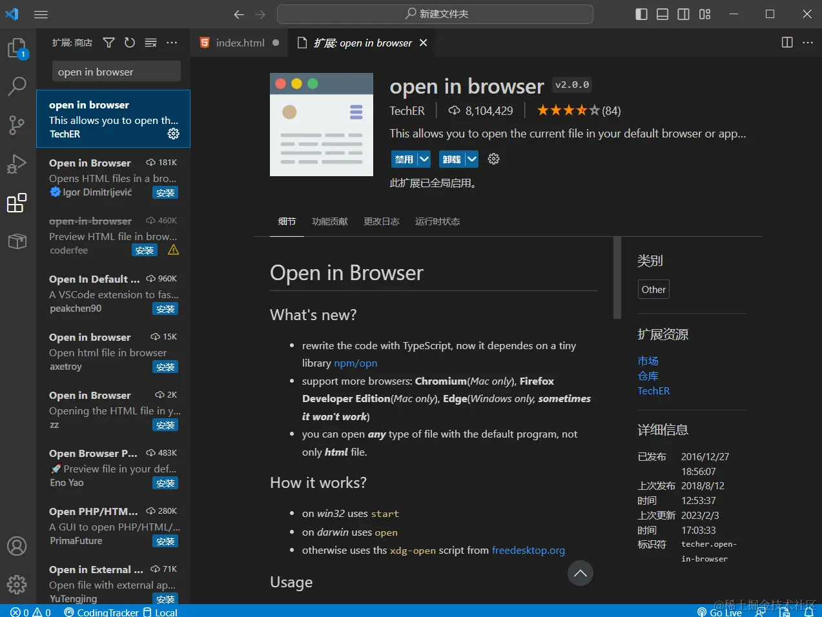Viewport: 822px width, 617px height.
Task: Click the readme vertical scrollbar
Action: click(617, 278)
